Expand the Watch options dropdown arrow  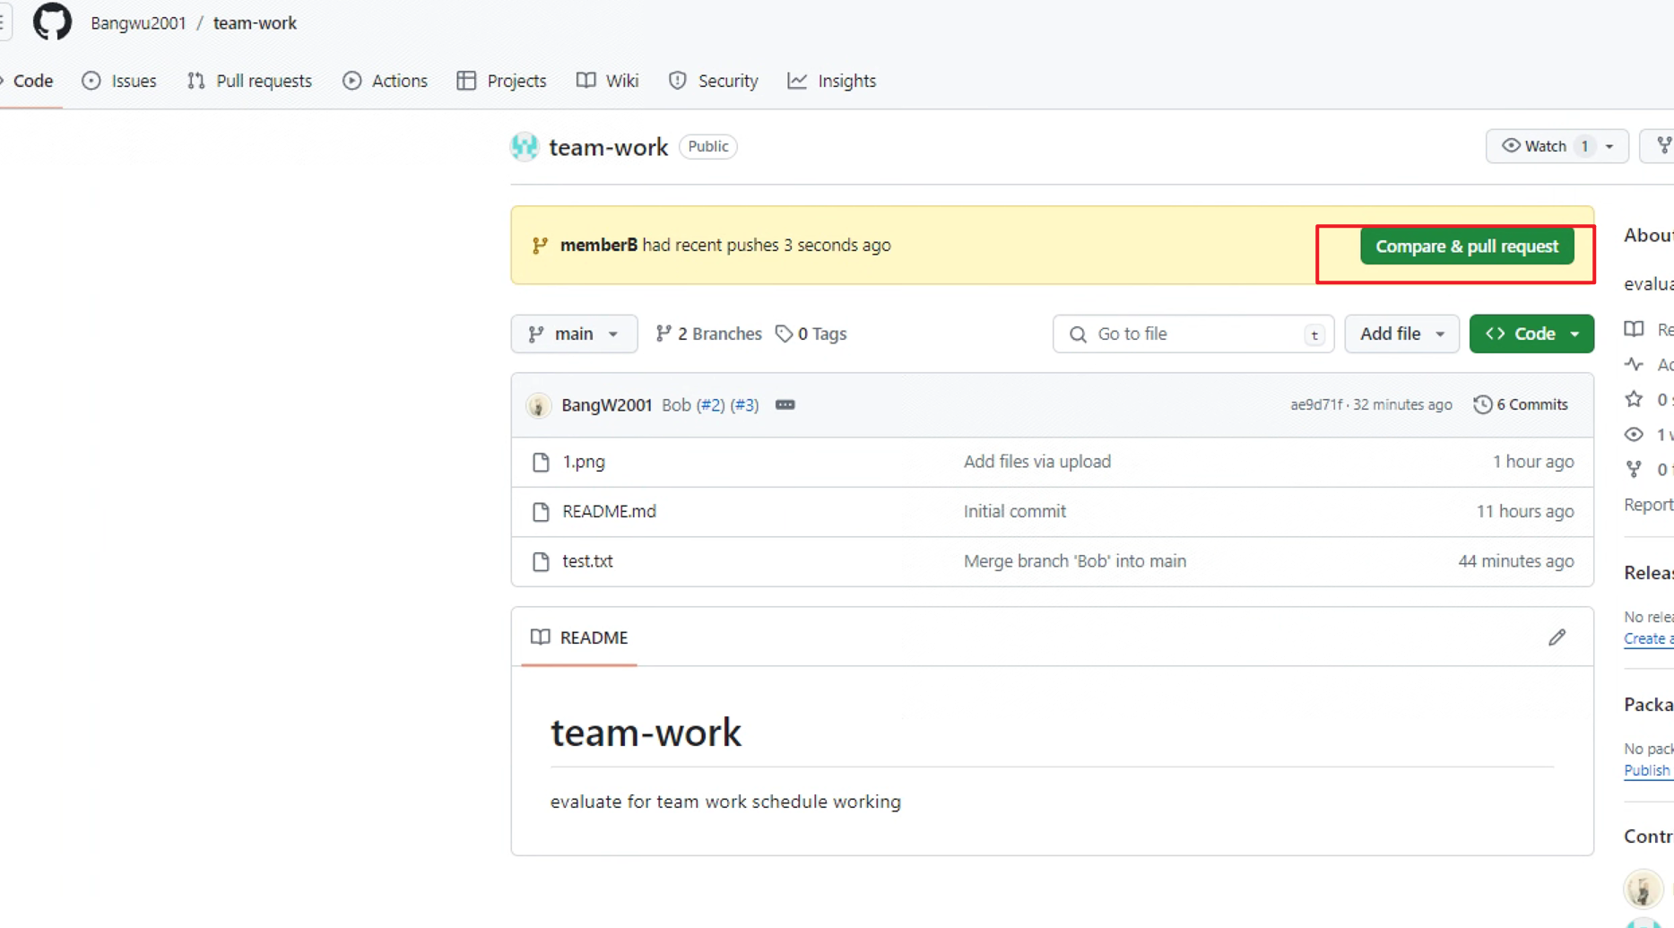pos(1609,146)
